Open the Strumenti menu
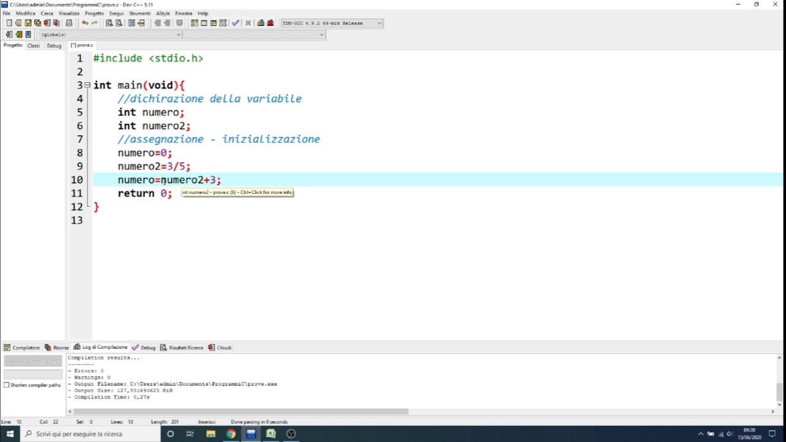The width and height of the screenshot is (786, 442). click(139, 14)
